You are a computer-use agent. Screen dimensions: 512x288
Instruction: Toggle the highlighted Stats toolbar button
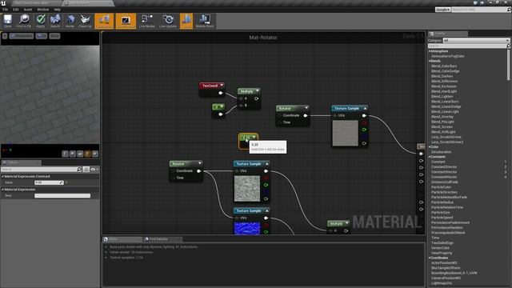(x=186, y=21)
